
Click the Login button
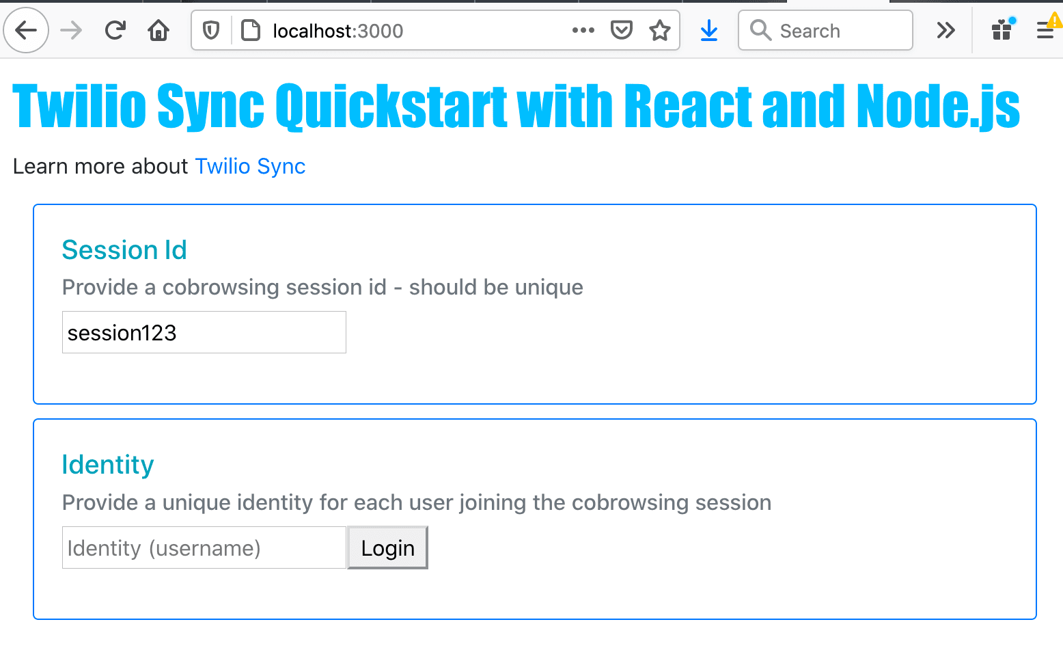(x=387, y=547)
